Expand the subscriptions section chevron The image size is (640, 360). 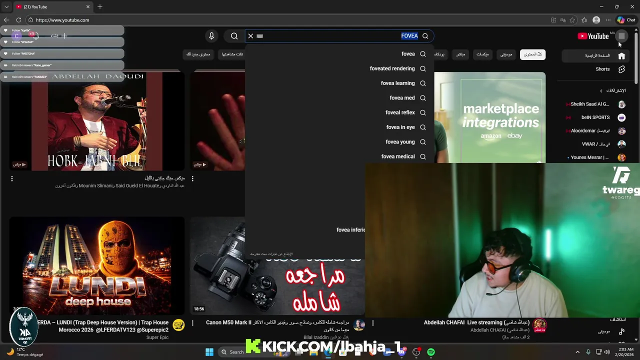[601, 90]
